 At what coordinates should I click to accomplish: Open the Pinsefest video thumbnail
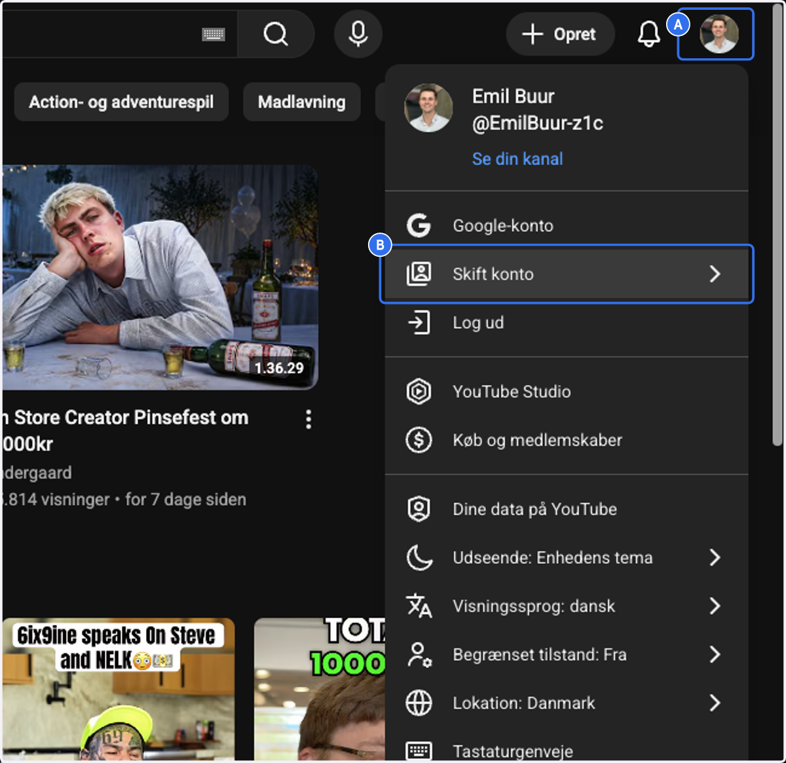(160, 277)
